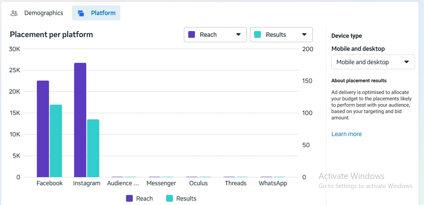This screenshot has width=424, height=205.
Task: Toggle Results series in chart legend
Action: tap(181, 199)
